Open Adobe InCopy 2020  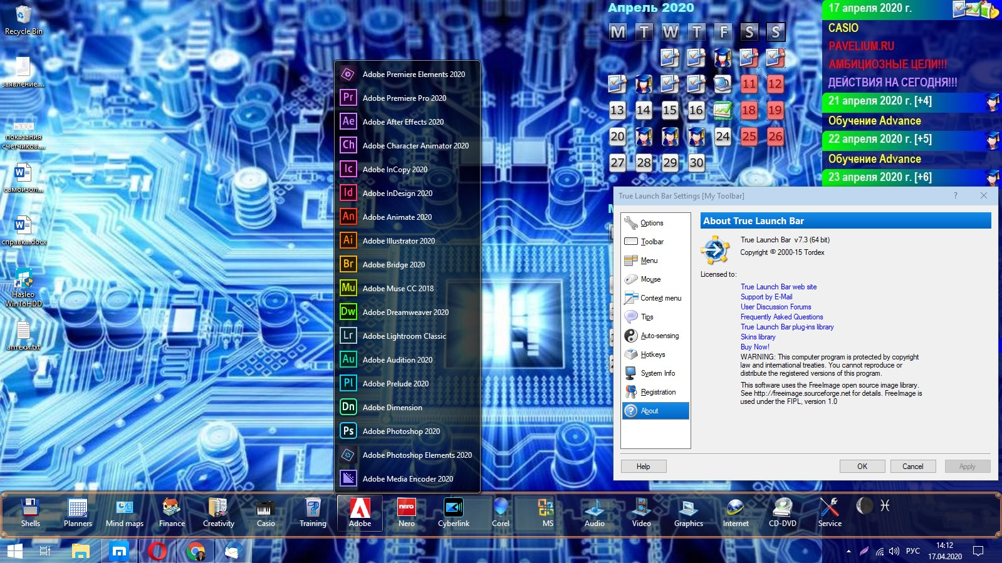(x=407, y=169)
